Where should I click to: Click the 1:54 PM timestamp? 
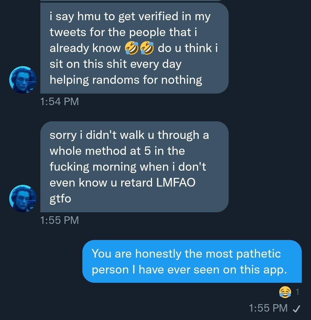pos(60,102)
